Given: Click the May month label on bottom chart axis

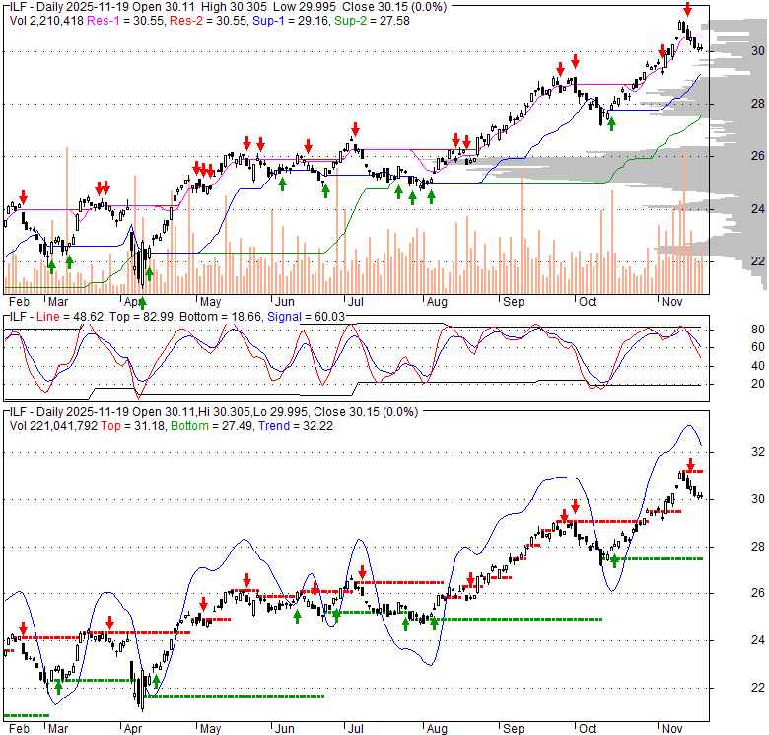Looking at the screenshot, I should [211, 729].
